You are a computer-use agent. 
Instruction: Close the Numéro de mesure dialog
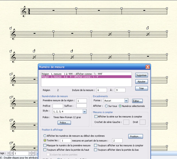tap(147, 67)
